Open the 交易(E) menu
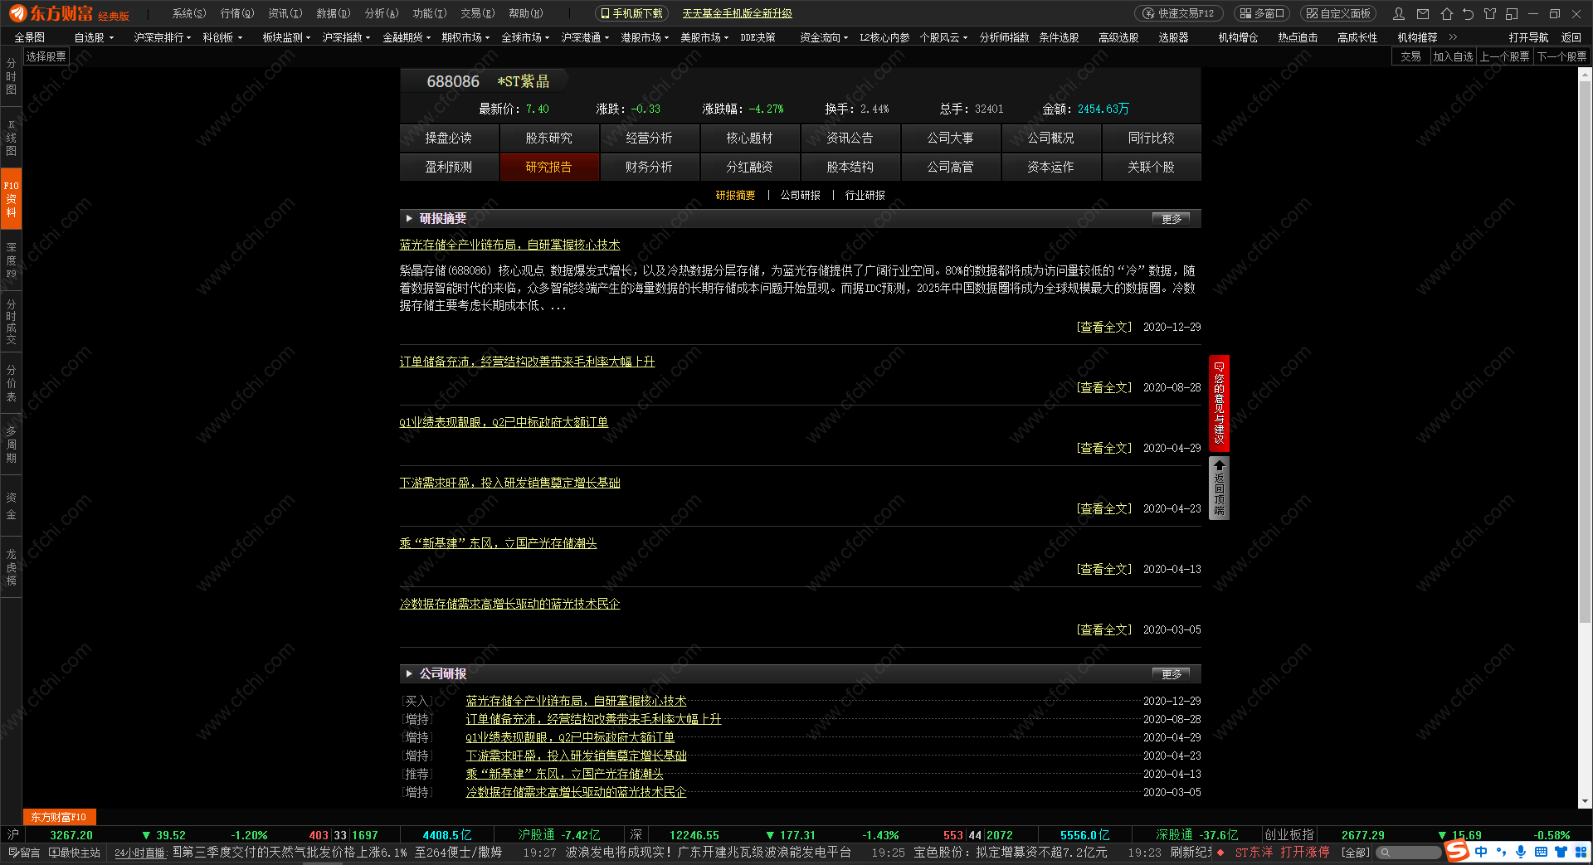 coord(478,13)
